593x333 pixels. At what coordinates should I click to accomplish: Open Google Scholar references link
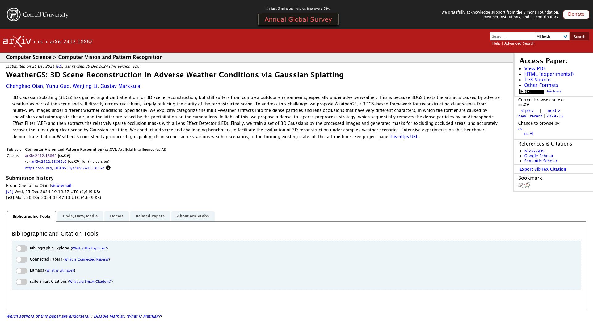(x=539, y=156)
